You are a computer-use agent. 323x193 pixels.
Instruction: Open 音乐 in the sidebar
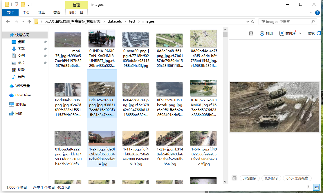pos(21,77)
